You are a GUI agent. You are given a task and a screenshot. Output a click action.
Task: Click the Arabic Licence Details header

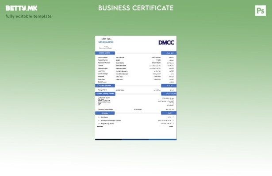pos(169,53)
